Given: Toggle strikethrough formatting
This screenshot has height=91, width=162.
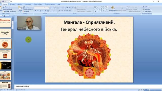Looking at the screenshot, I should [43, 11].
